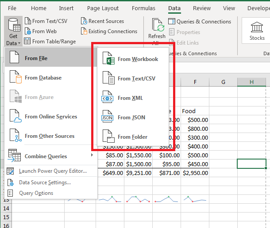Click the From Text/CSV ribbon icon
This screenshot has width=270, height=228.
tap(28, 21)
